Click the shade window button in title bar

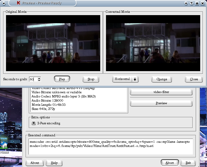[197, 3]
